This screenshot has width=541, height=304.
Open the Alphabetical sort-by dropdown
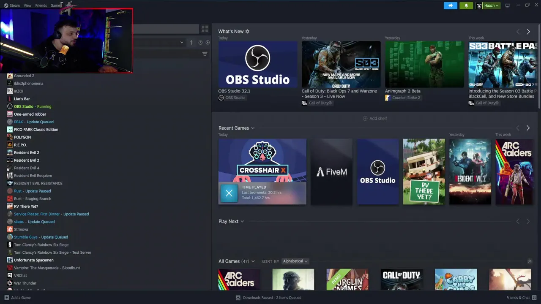click(295, 261)
